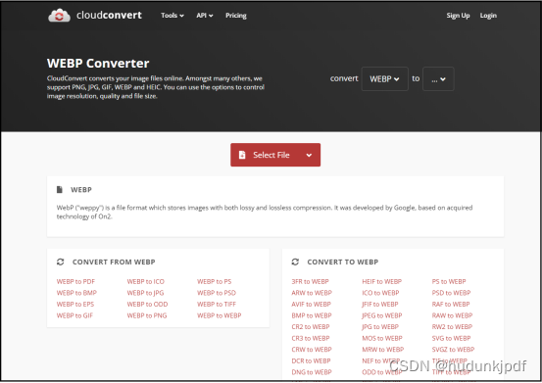Screen dimensions: 542x383
Task: Click the WEBP Converter page heading
Action: point(98,64)
